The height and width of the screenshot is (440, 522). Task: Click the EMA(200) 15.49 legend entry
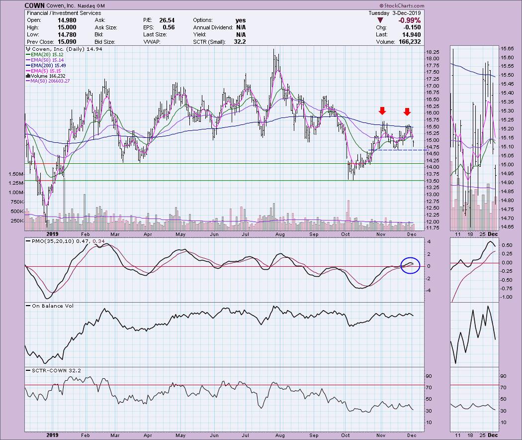pyautogui.click(x=46, y=65)
